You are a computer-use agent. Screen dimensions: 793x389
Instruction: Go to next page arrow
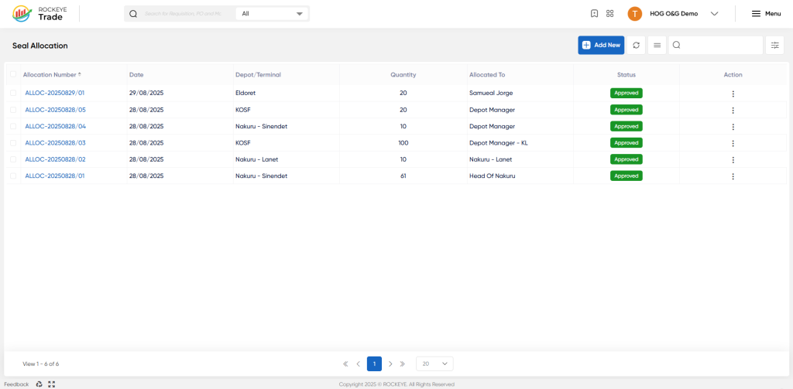(x=390, y=363)
